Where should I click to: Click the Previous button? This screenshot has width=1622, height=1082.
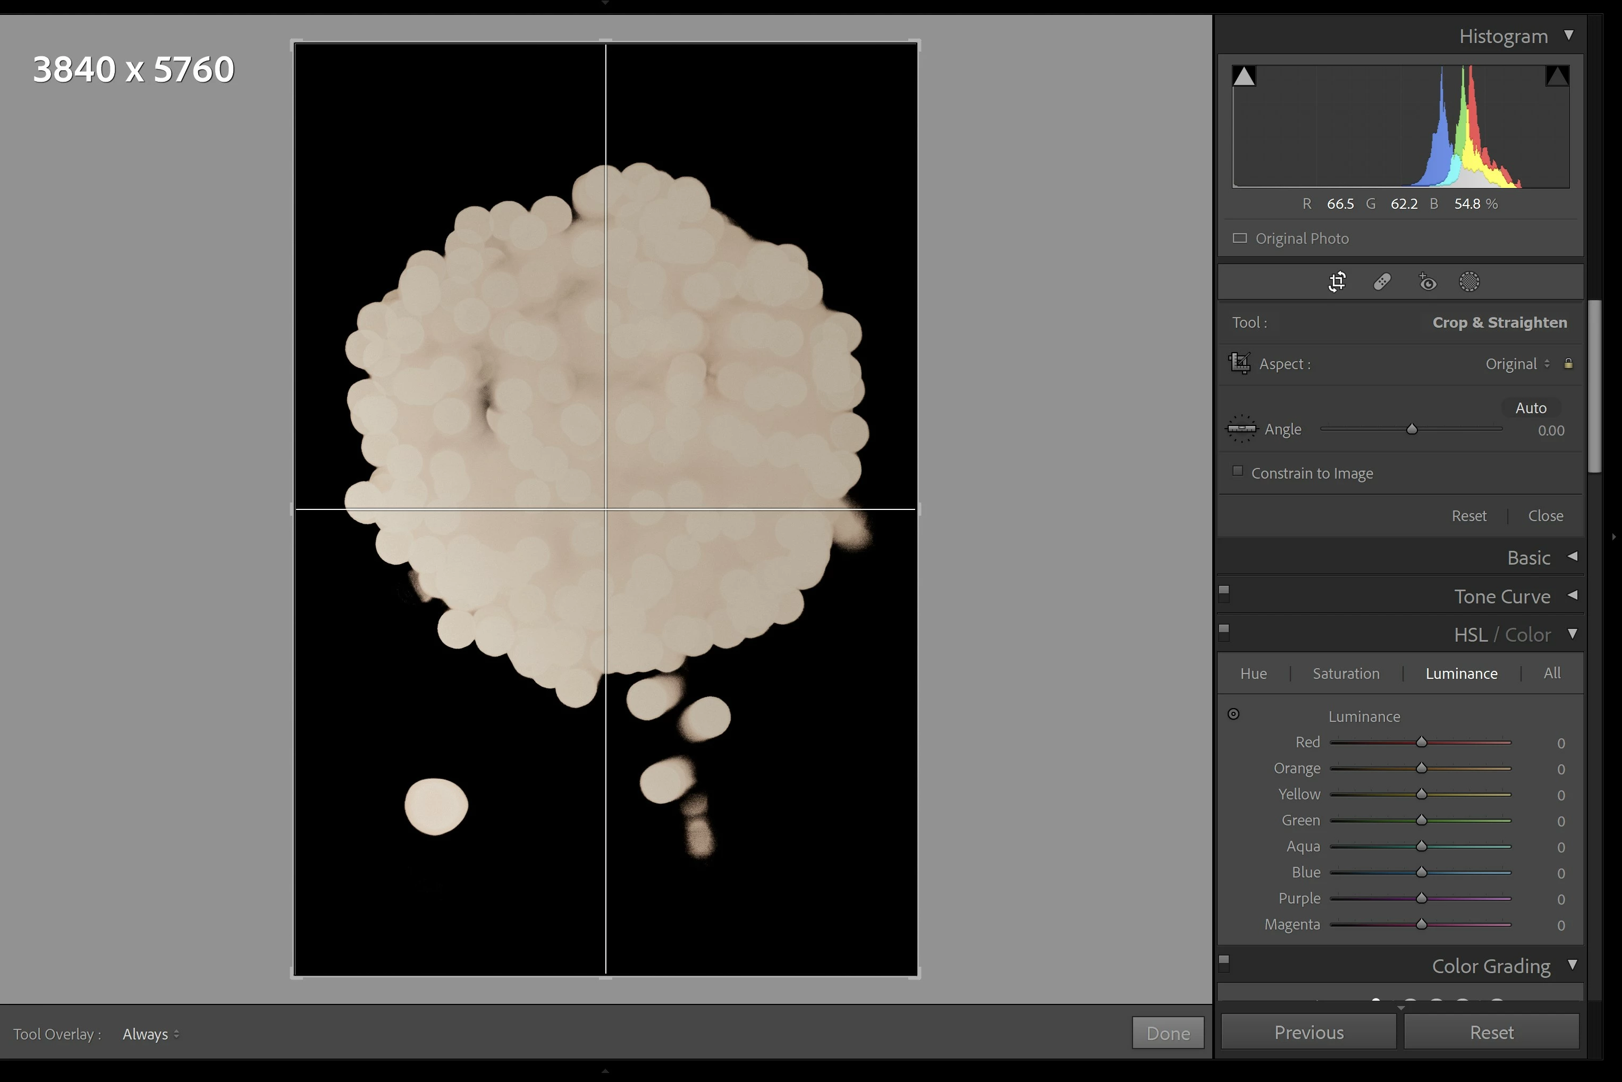click(x=1308, y=1032)
